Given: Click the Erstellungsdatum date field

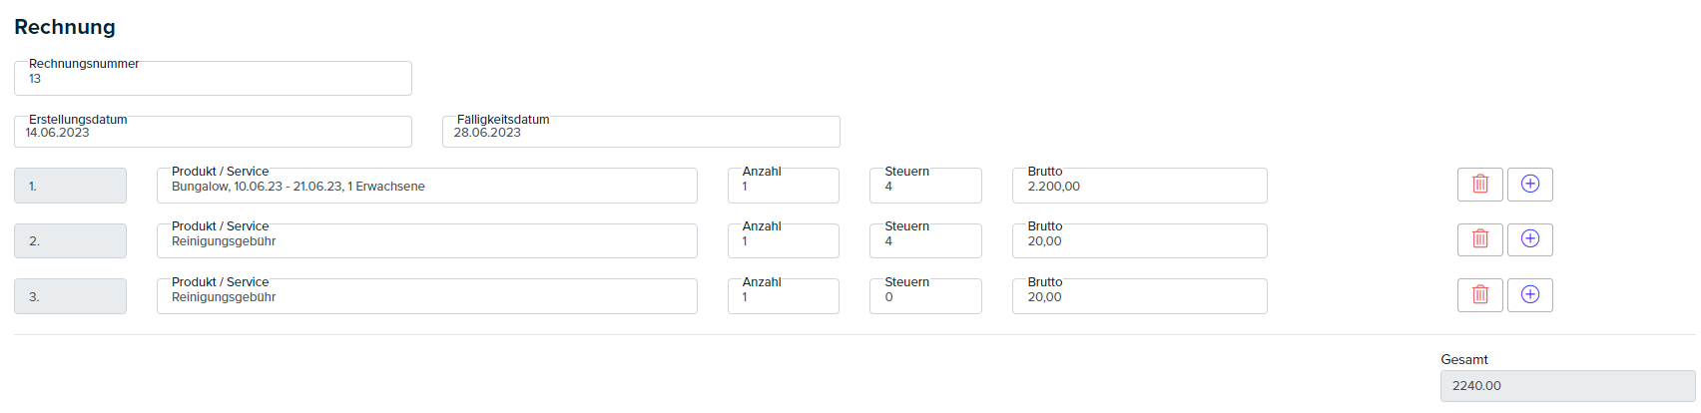Looking at the screenshot, I should 213,132.
